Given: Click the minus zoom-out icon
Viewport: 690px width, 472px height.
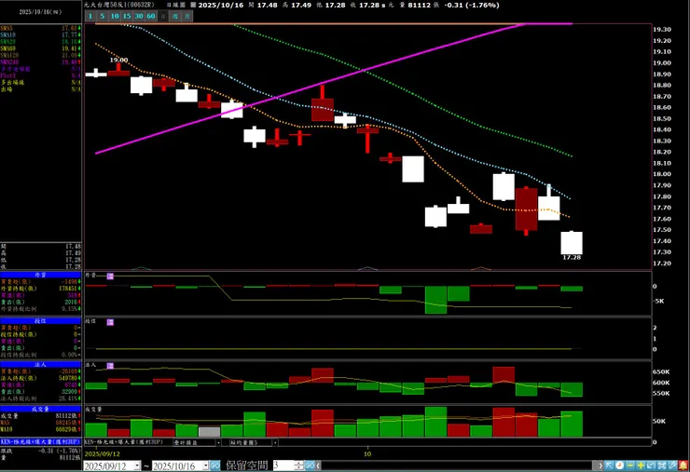Looking at the screenshot, I should coord(630,465).
